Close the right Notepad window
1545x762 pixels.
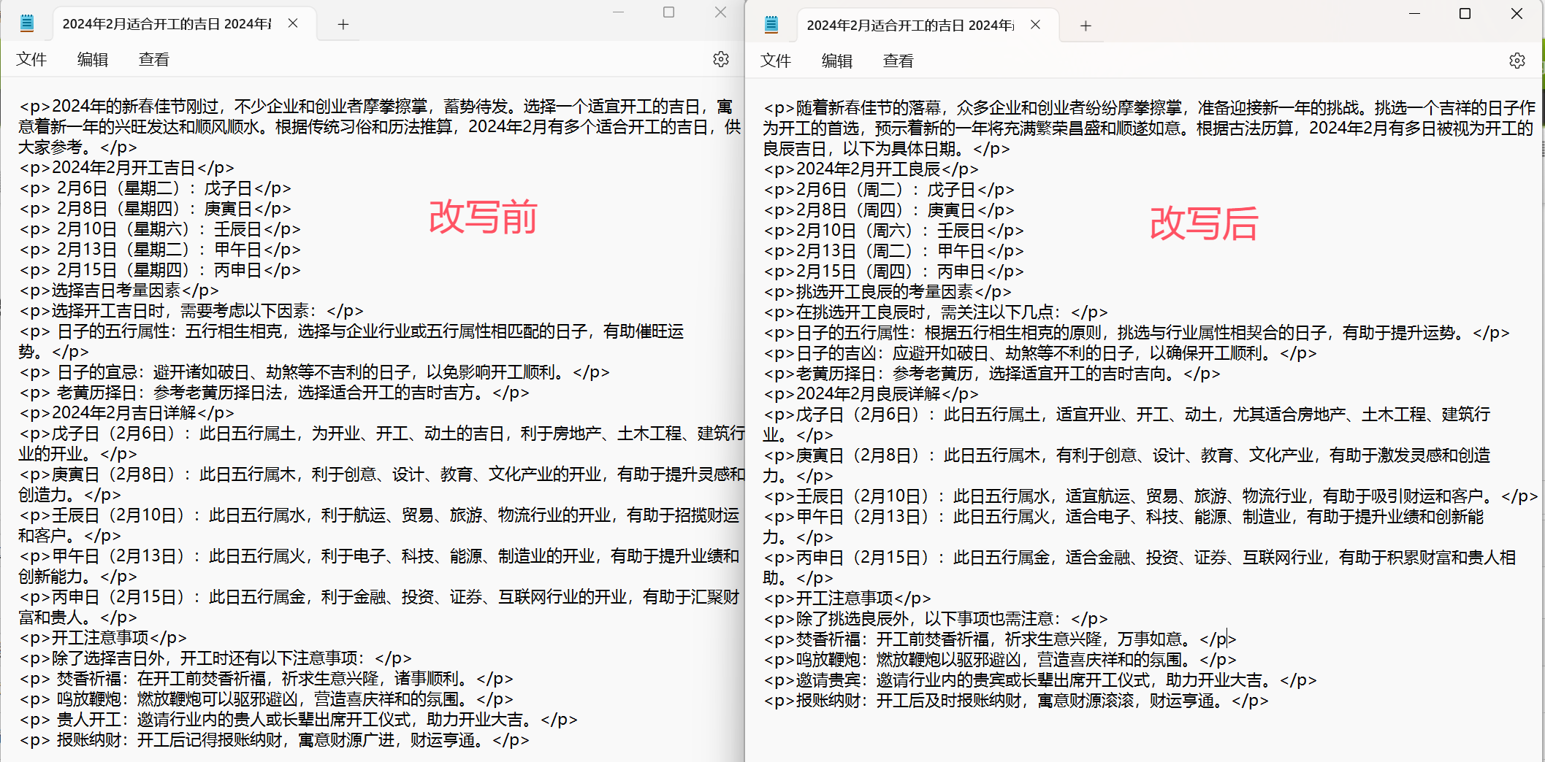[1517, 14]
